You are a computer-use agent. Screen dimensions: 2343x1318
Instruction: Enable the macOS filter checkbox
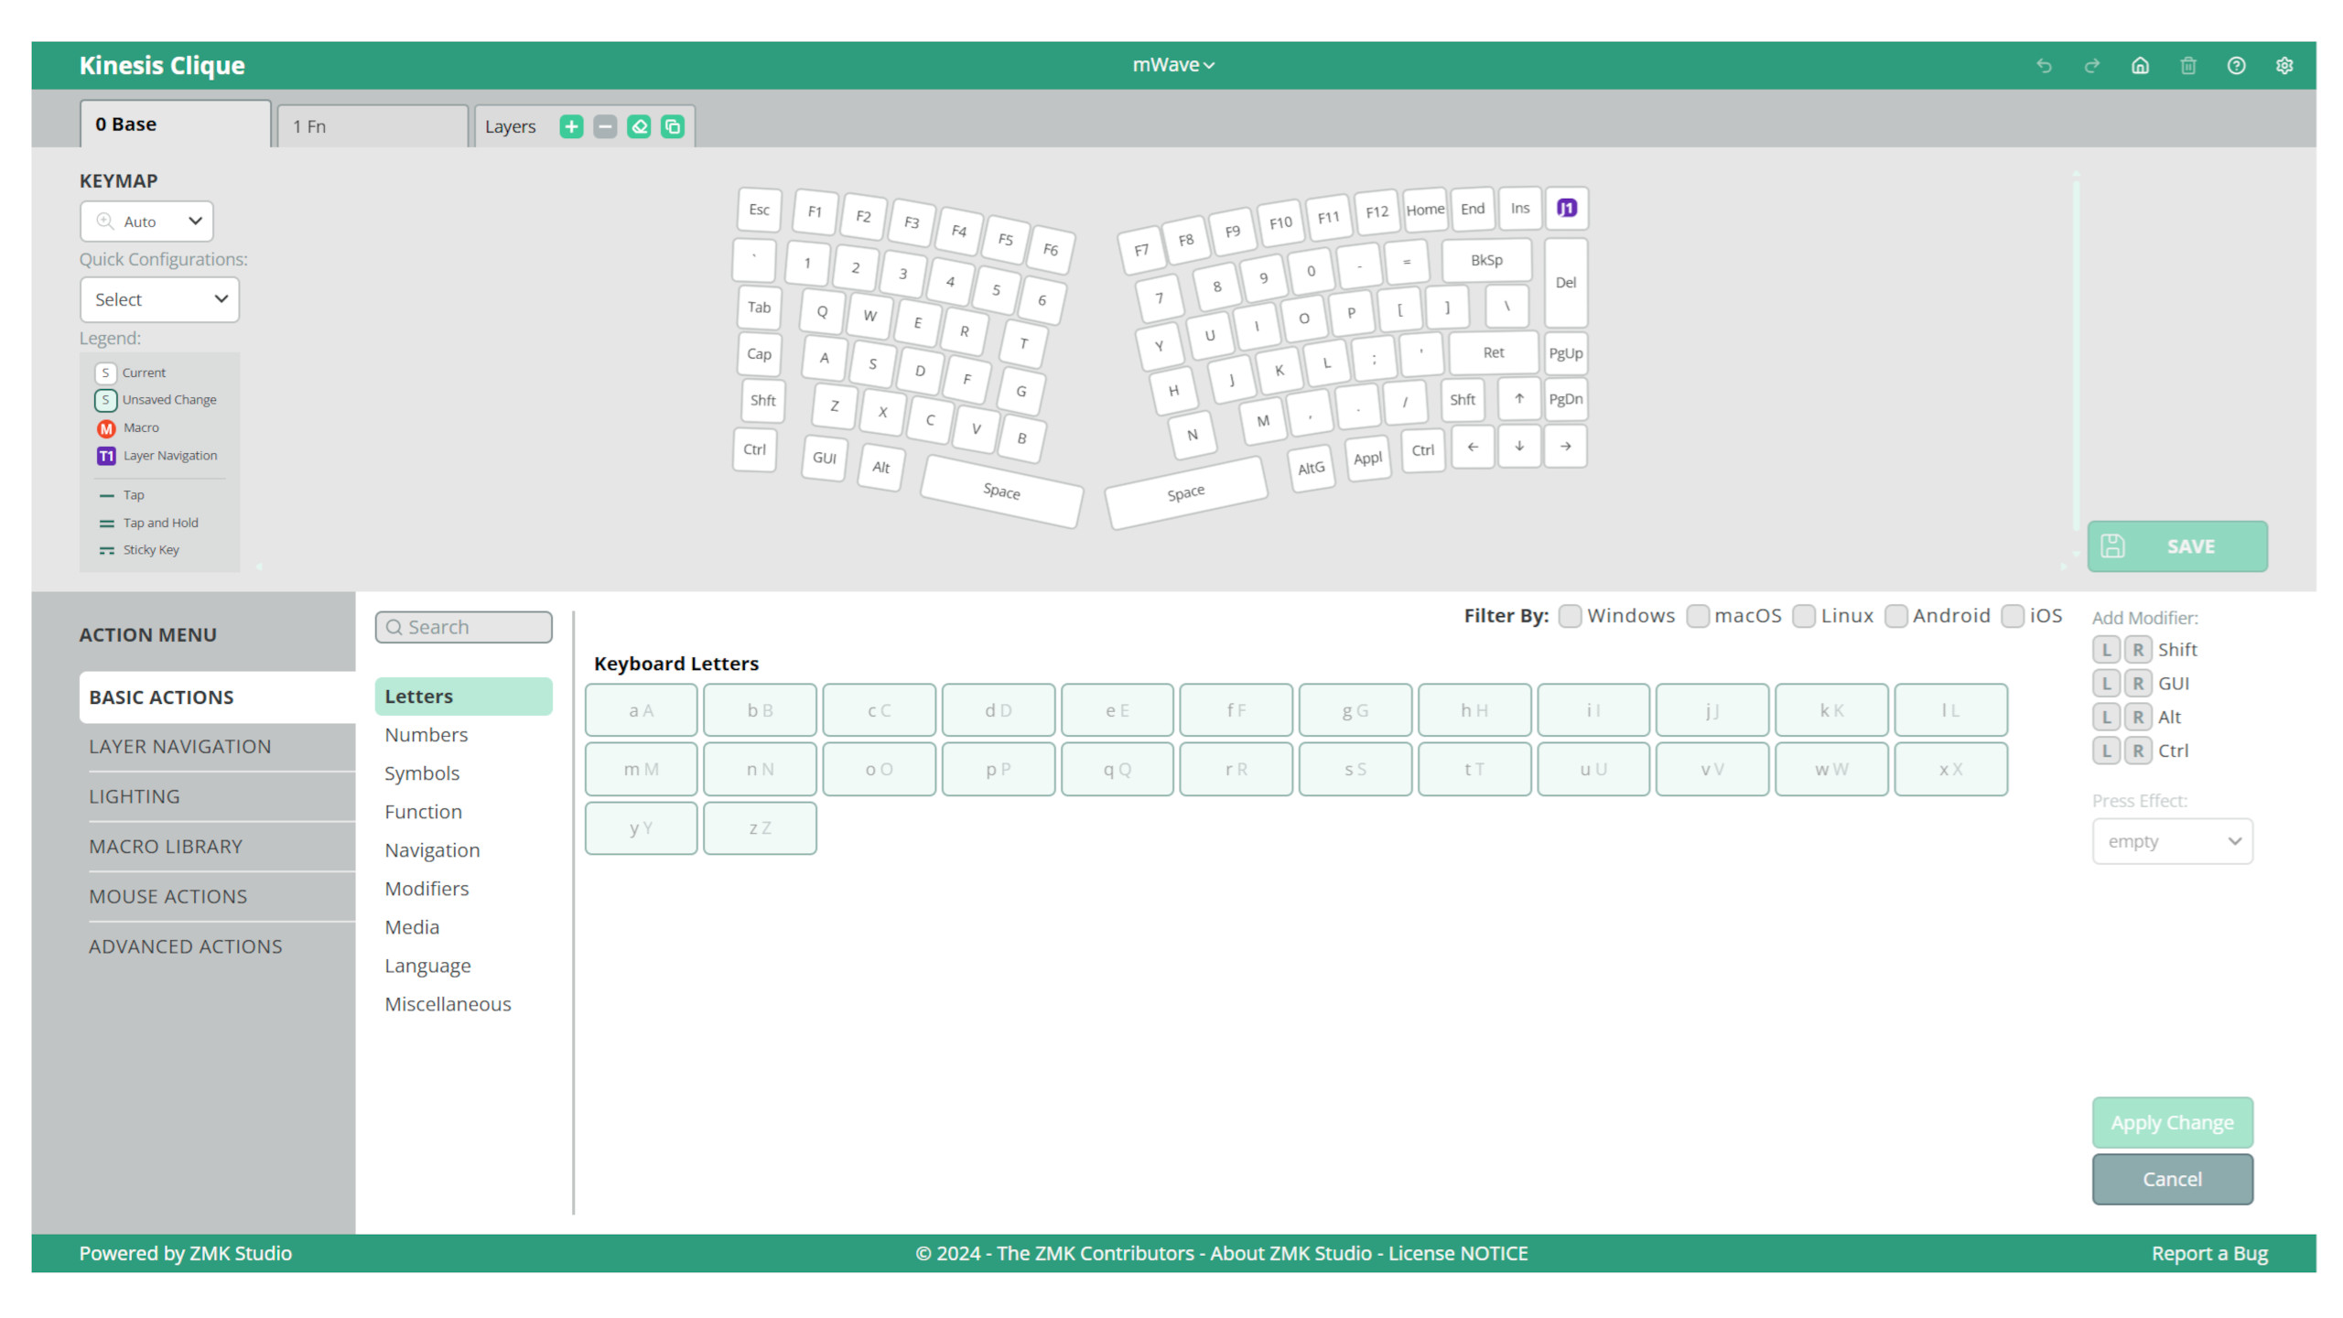1698,616
